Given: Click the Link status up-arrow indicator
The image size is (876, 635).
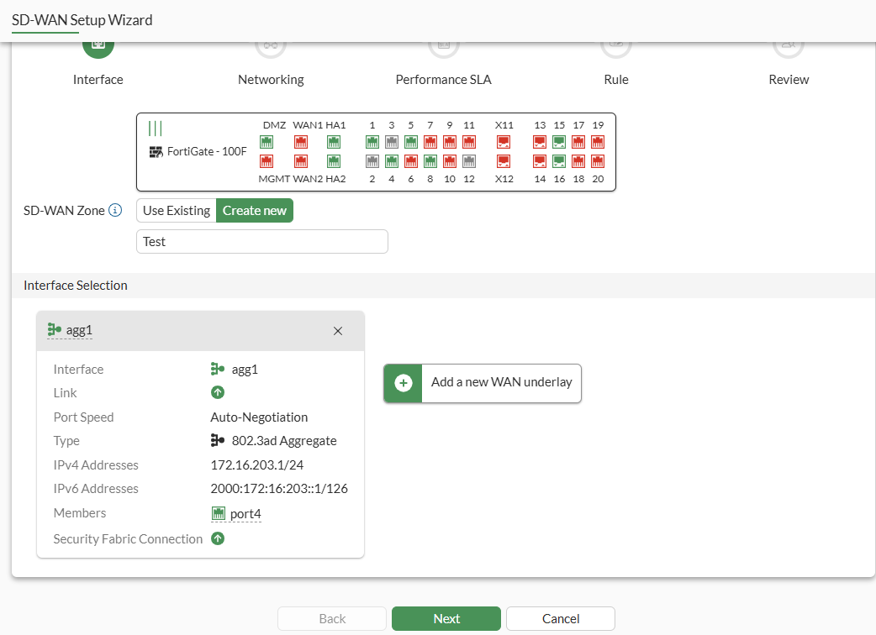Looking at the screenshot, I should [x=217, y=392].
